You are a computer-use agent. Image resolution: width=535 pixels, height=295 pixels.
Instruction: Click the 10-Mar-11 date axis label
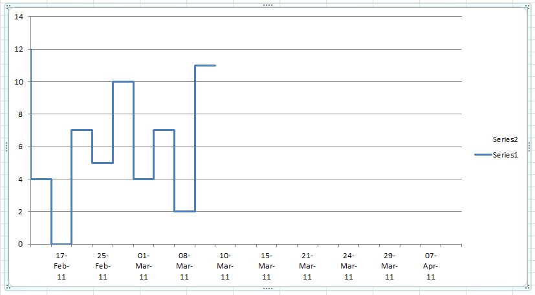click(x=225, y=266)
